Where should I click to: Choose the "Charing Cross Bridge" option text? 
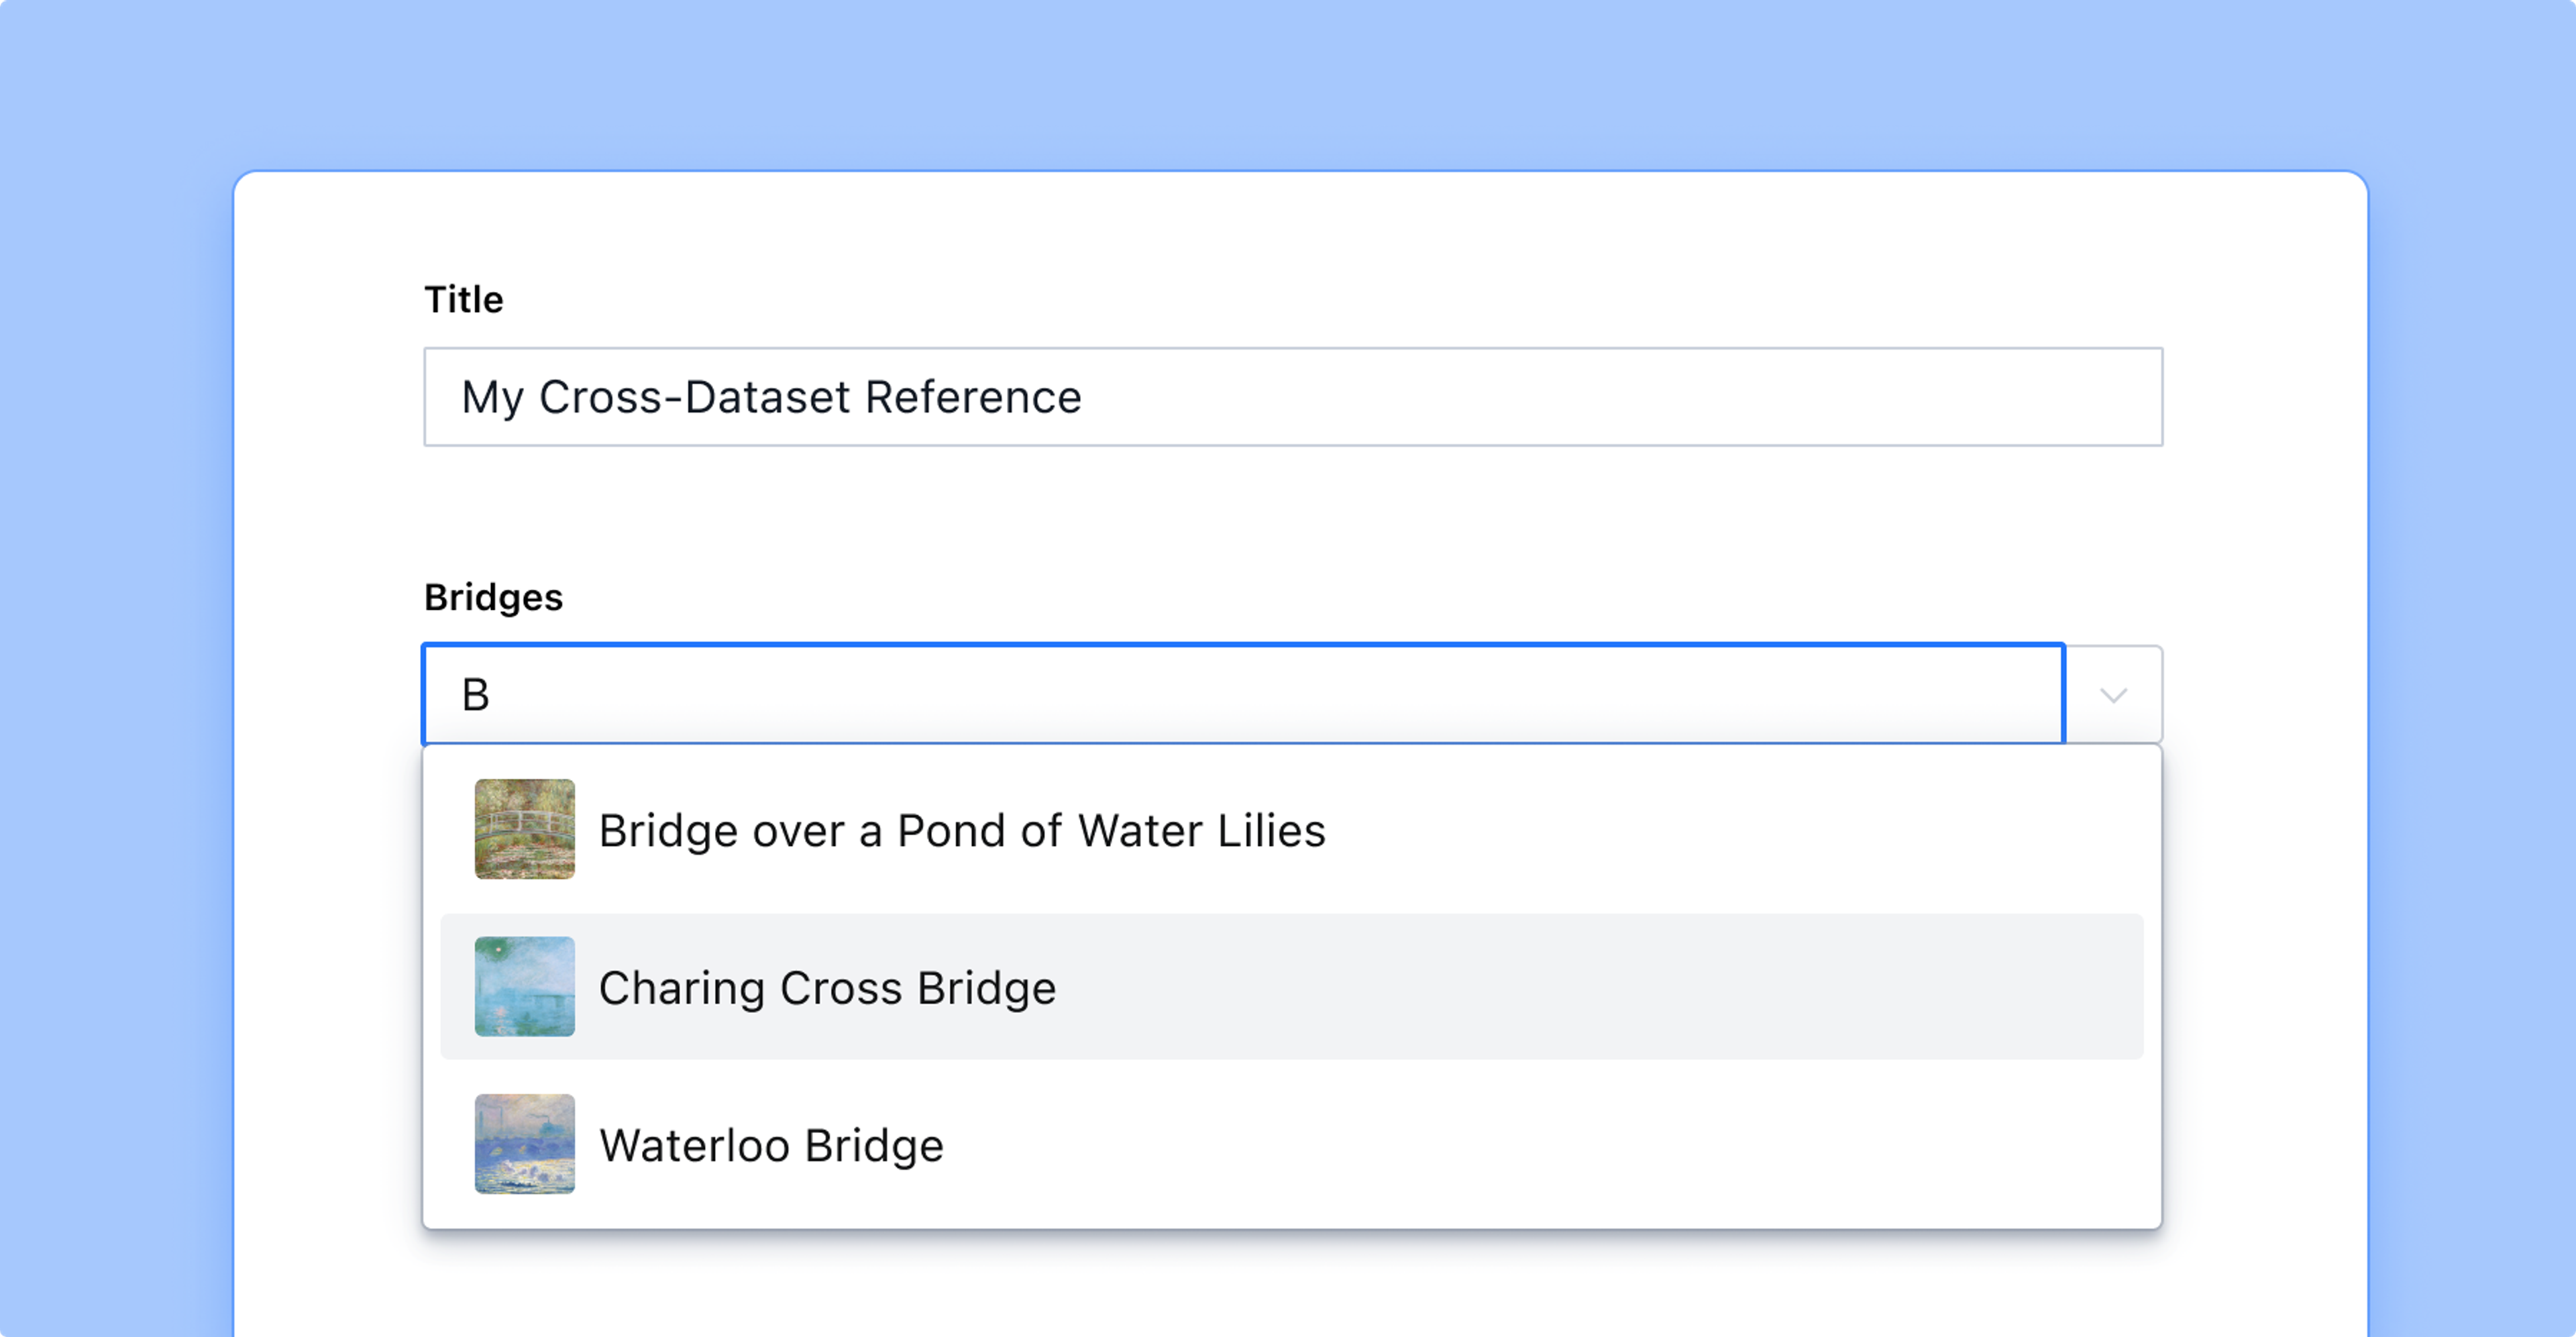827,988
